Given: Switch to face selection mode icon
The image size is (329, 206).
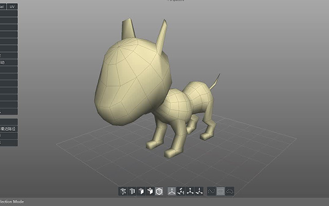Looking at the screenshot, I should pos(141,191).
